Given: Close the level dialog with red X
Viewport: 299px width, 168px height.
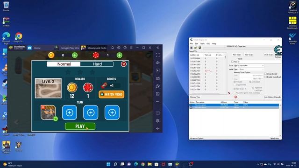Looking at the screenshot, I should pos(123,64).
